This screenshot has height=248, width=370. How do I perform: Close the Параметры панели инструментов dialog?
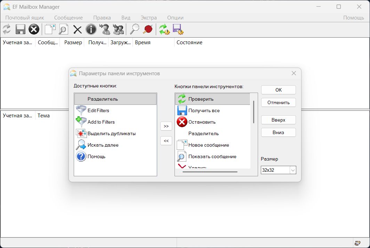294,73
